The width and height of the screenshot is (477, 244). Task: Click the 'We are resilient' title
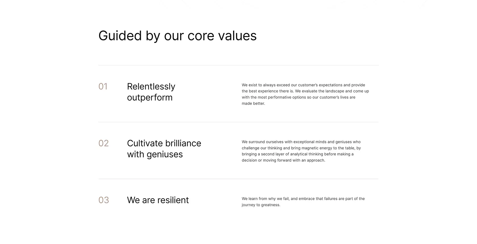click(x=158, y=200)
